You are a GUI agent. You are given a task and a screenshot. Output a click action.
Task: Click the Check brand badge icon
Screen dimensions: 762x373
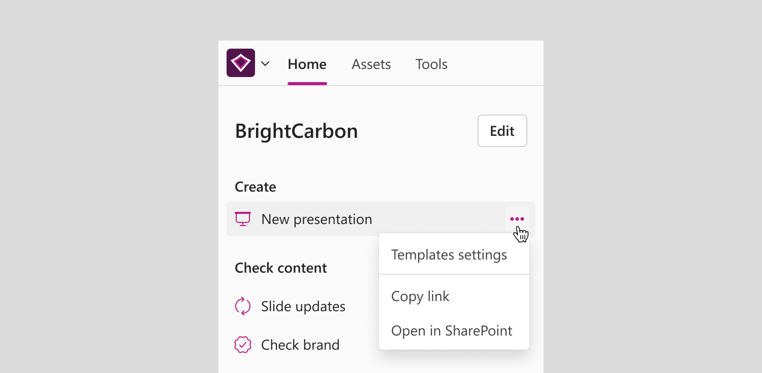pyautogui.click(x=243, y=345)
